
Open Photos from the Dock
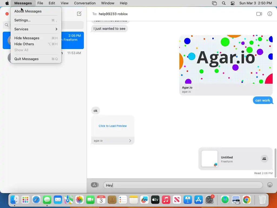click(80, 200)
